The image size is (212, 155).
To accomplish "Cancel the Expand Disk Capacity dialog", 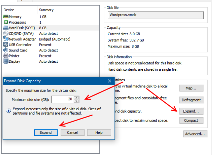I will (72, 132).
